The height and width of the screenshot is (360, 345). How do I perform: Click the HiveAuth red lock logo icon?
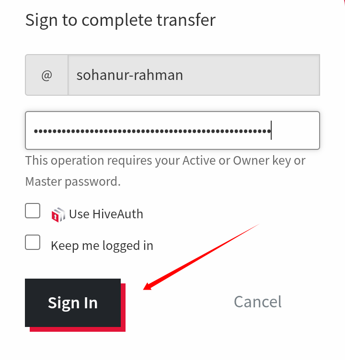pyautogui.click(x=58, y=214)
